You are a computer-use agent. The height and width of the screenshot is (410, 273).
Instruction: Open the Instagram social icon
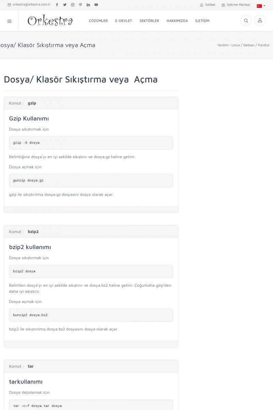tap(73, 5)
